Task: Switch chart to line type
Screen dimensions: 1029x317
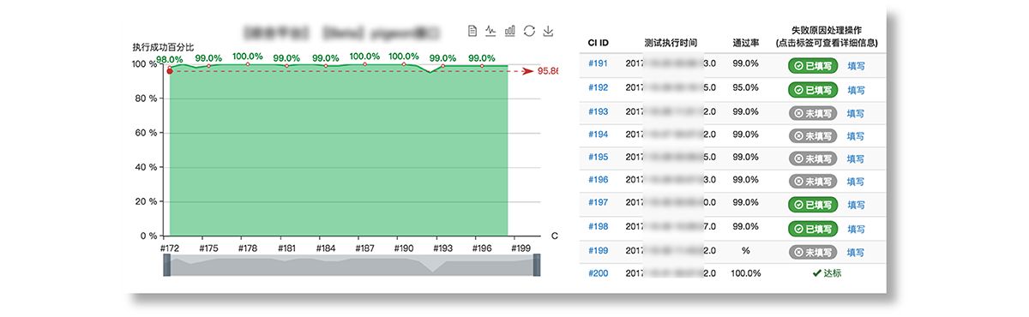Action: [x=490, y=31]
